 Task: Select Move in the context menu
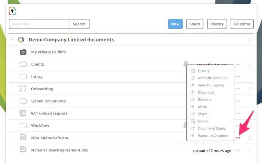[x=202, y=107]
